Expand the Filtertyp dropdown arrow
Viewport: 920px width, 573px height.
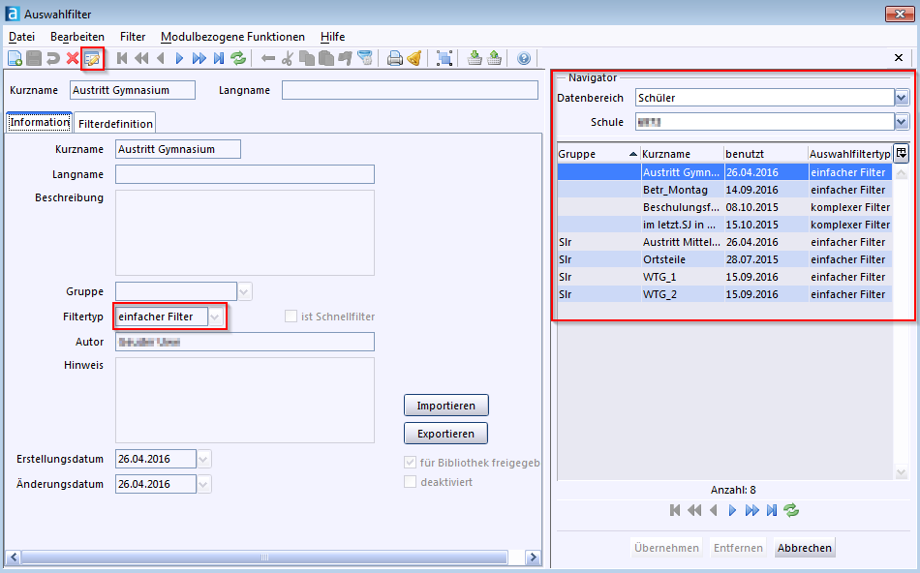pyautogui.click(x=215, y=317)
